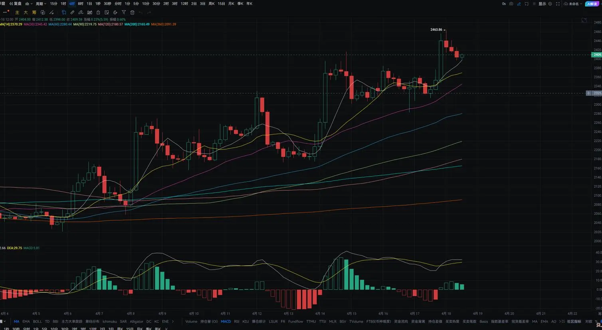
Task: Select the 分时 time-sharing view
Action: 118,4
